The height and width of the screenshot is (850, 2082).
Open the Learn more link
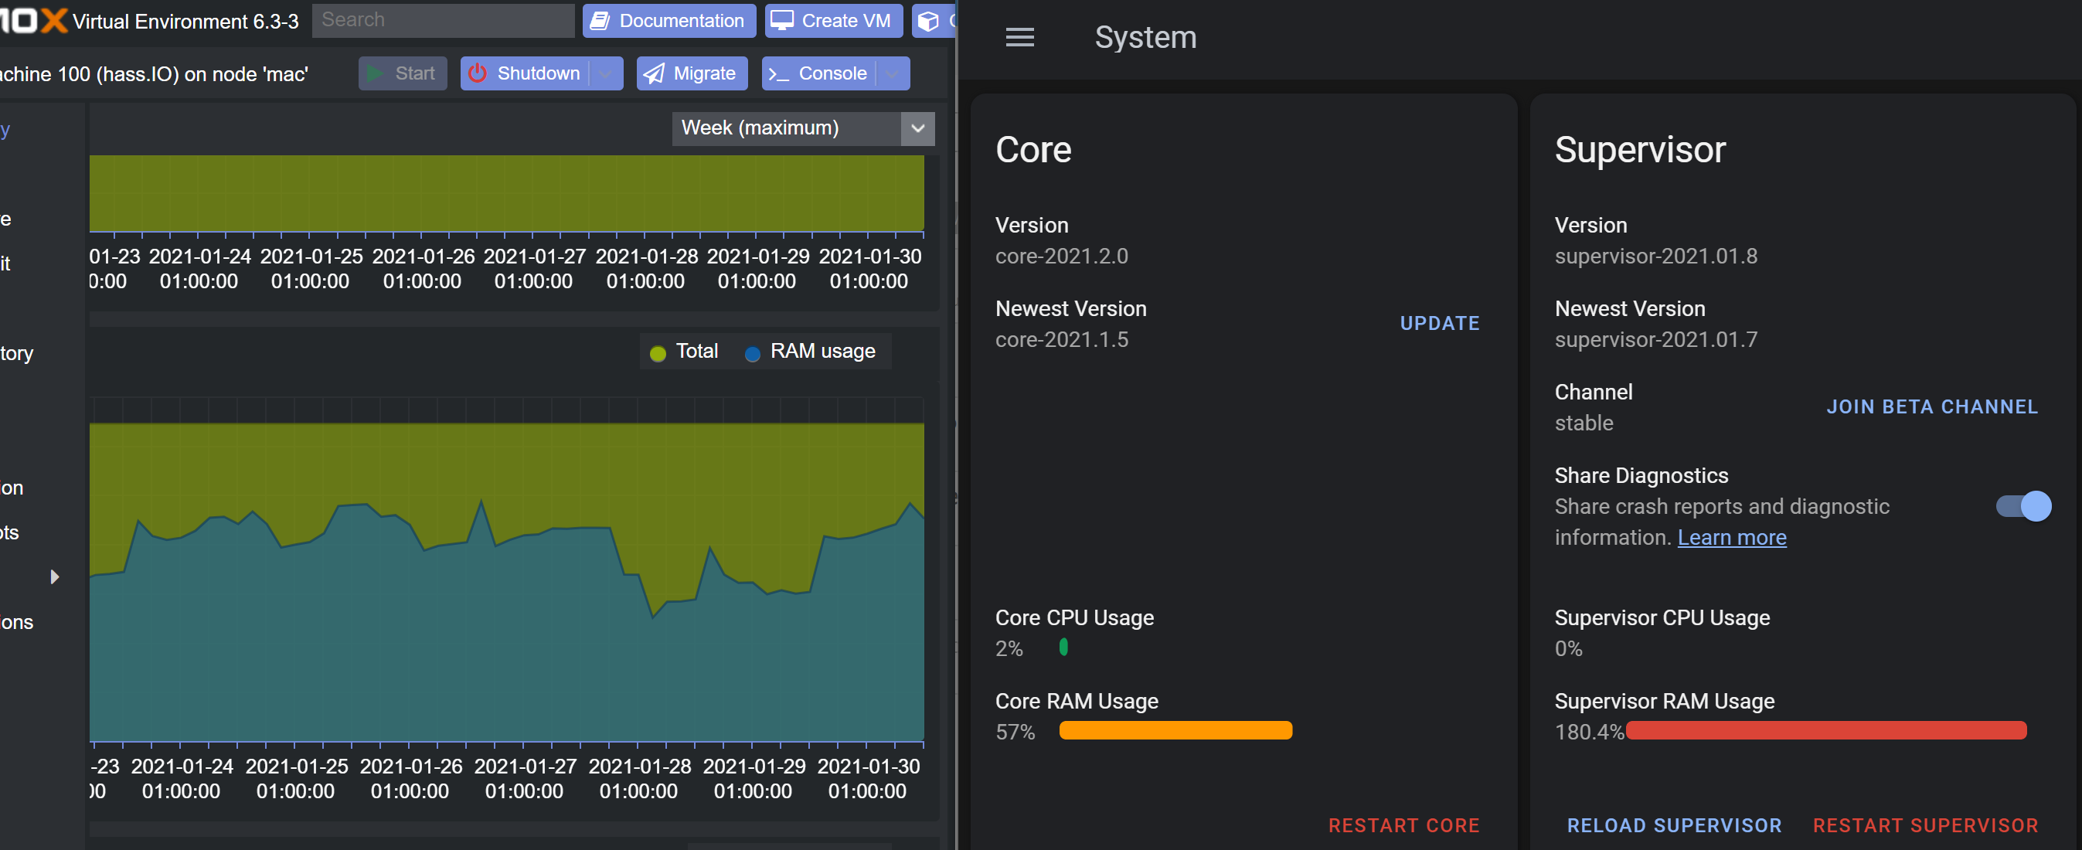click(x=1731, y=537)
